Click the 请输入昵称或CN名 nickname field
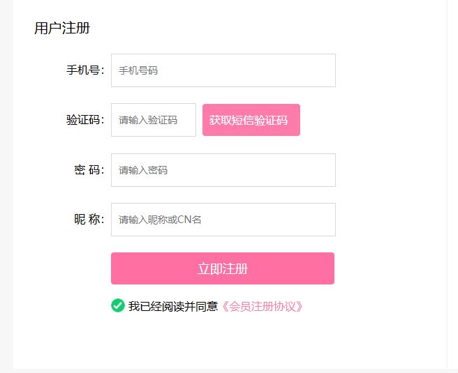 tap(223, 220)
